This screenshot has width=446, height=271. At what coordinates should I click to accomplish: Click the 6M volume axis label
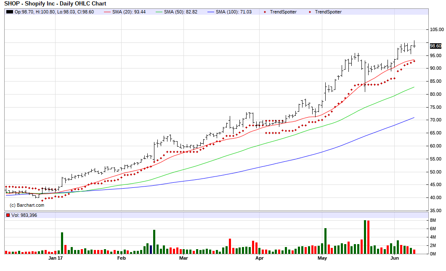[433, 229]
